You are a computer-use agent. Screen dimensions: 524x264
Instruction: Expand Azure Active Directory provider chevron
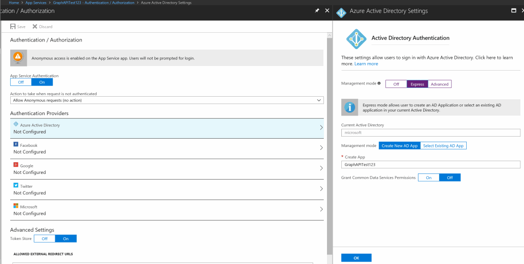pos(321,128)
